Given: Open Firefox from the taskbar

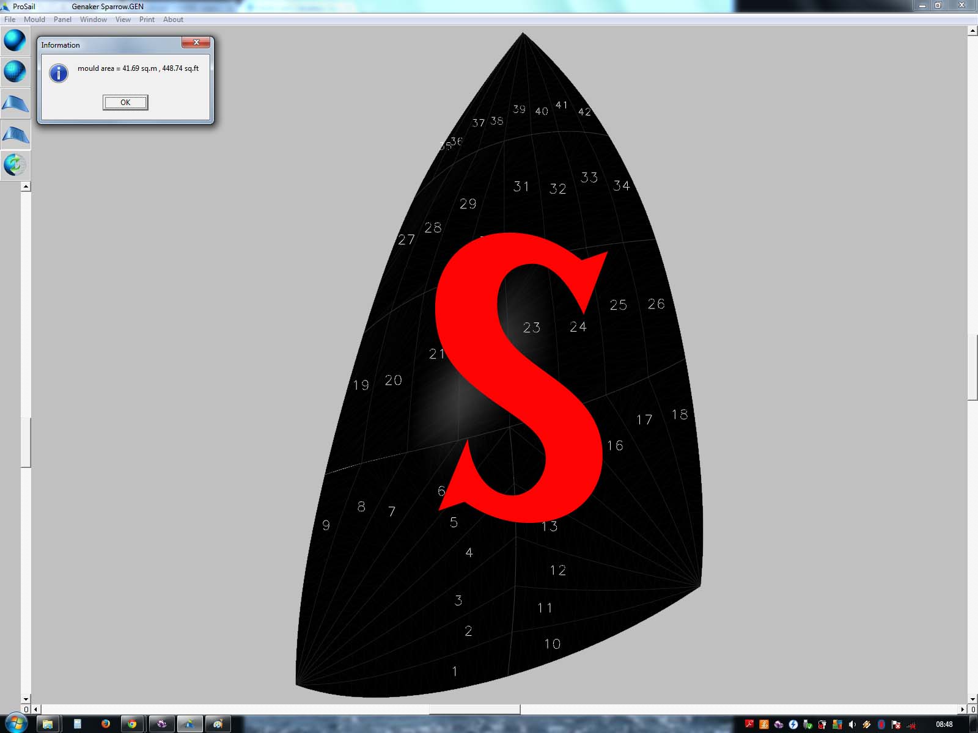Looking at the screenshot, I should tap(105, 724).
